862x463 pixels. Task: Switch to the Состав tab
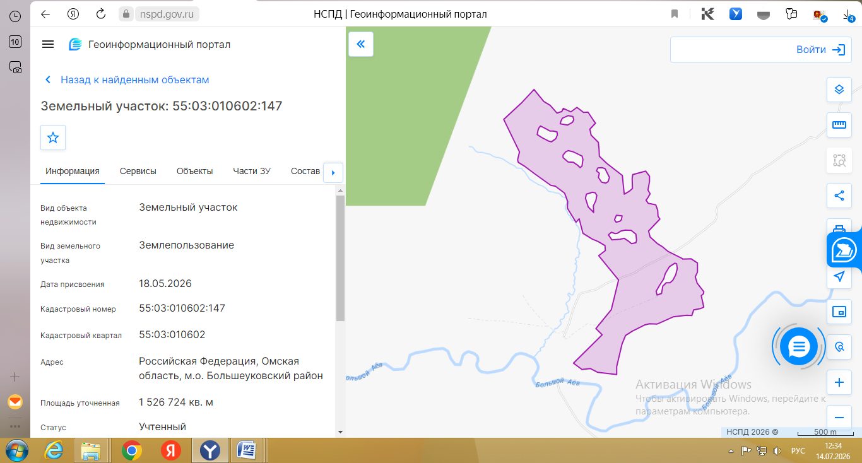[x=305, y=171]
